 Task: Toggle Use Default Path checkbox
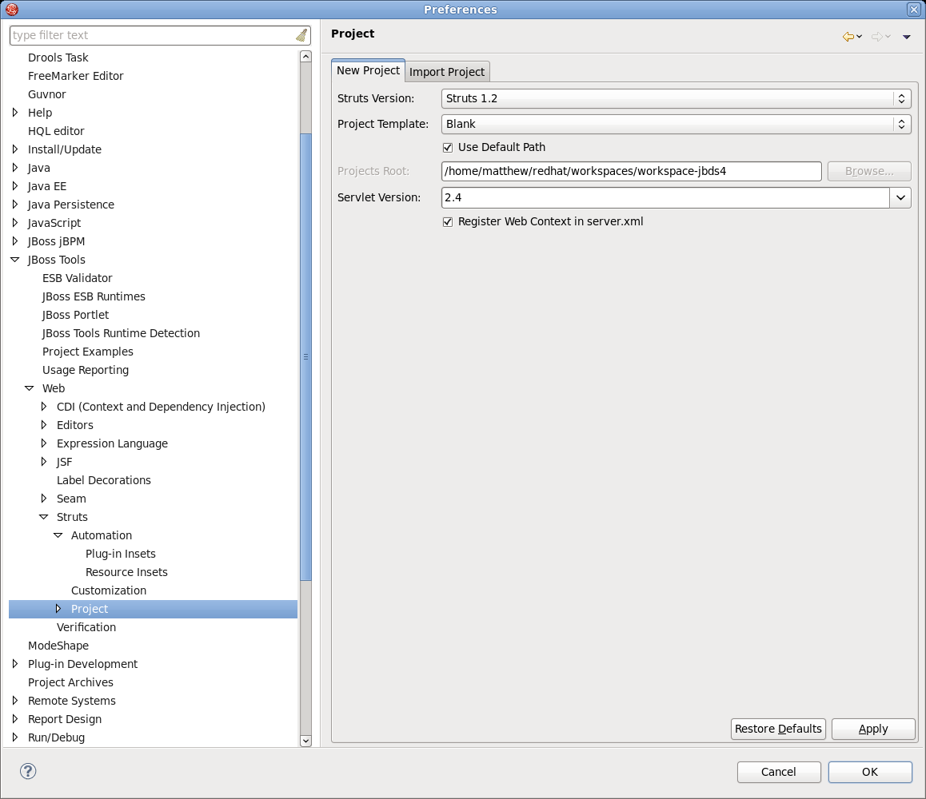(x=448, y=148)
